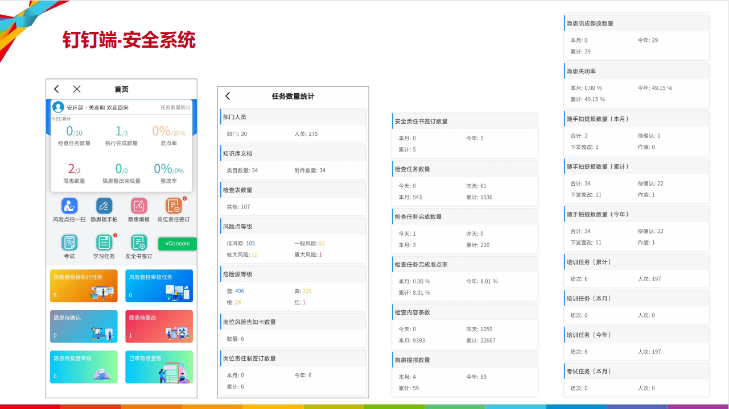Select the 检查任务数量 statistic on the home card
The image size is (729, 409).
point(74,136)
